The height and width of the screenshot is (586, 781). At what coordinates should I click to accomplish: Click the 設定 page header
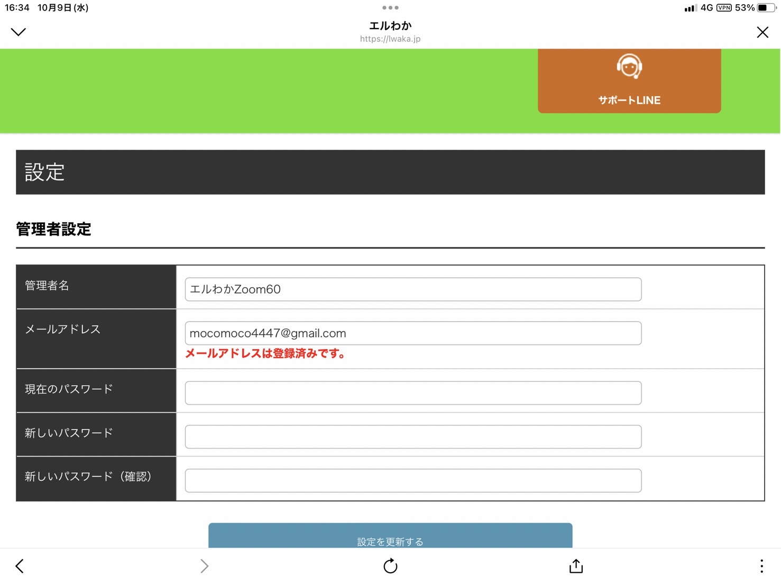(390, 172)
